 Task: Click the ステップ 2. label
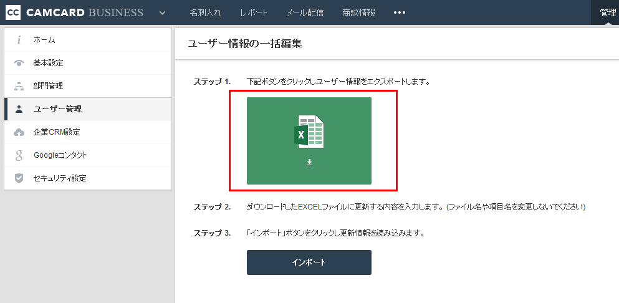(x=212, y=207)
